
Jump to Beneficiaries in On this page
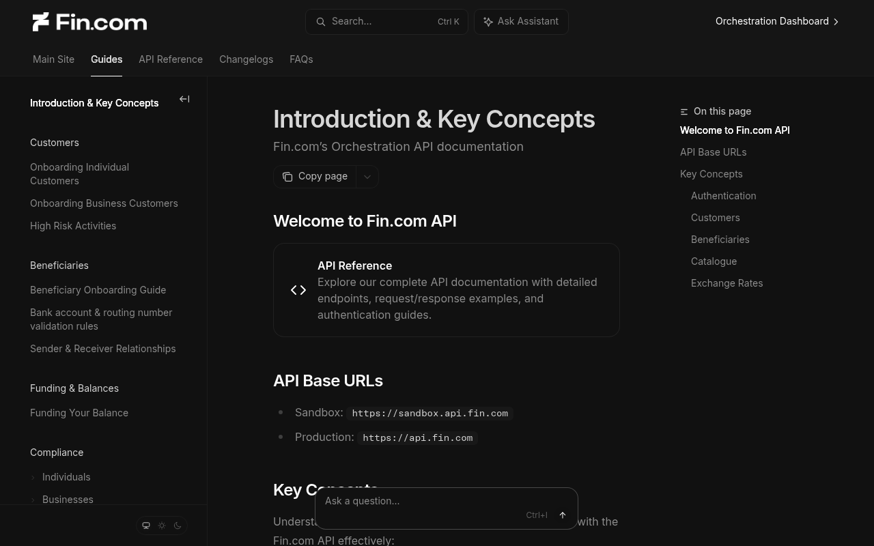[720, 240]
